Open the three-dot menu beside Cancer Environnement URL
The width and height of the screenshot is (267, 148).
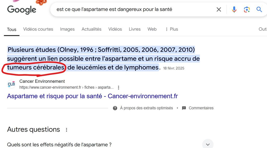[119, 88]
